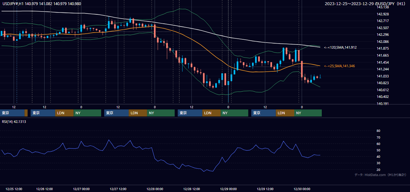Click RSI scale level 80
Screen dimensions: 410x192
click(378, 131)
